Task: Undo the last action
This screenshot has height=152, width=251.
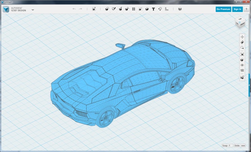Action: (74, 9)
